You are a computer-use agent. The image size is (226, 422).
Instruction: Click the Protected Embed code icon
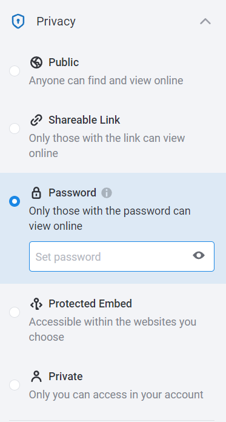pos(36,304)
